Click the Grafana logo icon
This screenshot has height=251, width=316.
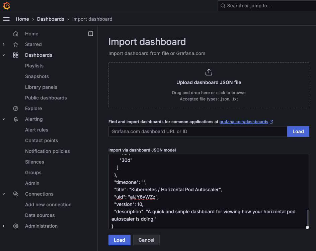(x=6, y=6)
